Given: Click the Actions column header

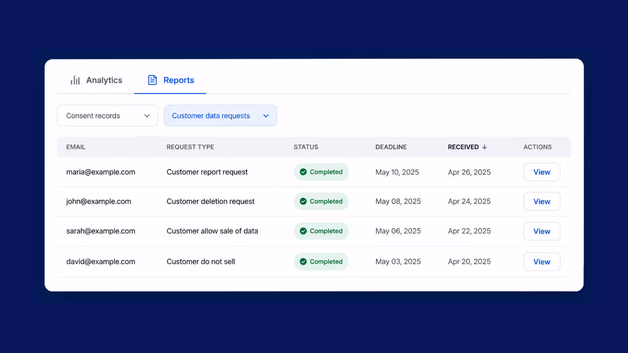Looking at the screenshot, I should click(537, 147).
